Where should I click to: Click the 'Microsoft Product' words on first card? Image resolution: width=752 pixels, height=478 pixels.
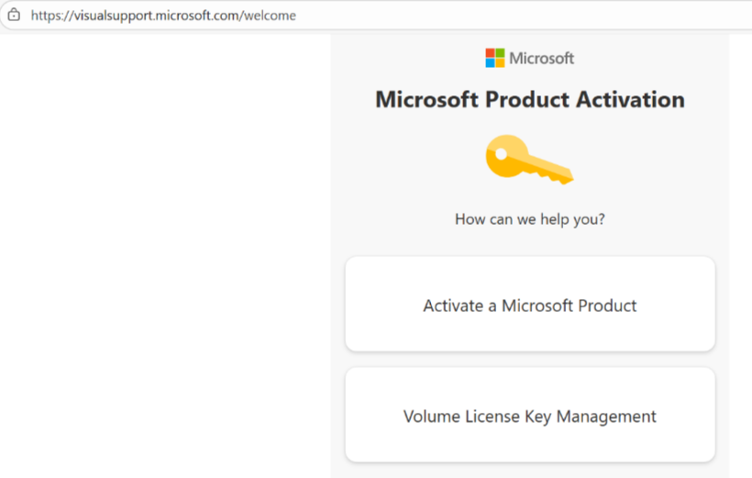[570, 306]
